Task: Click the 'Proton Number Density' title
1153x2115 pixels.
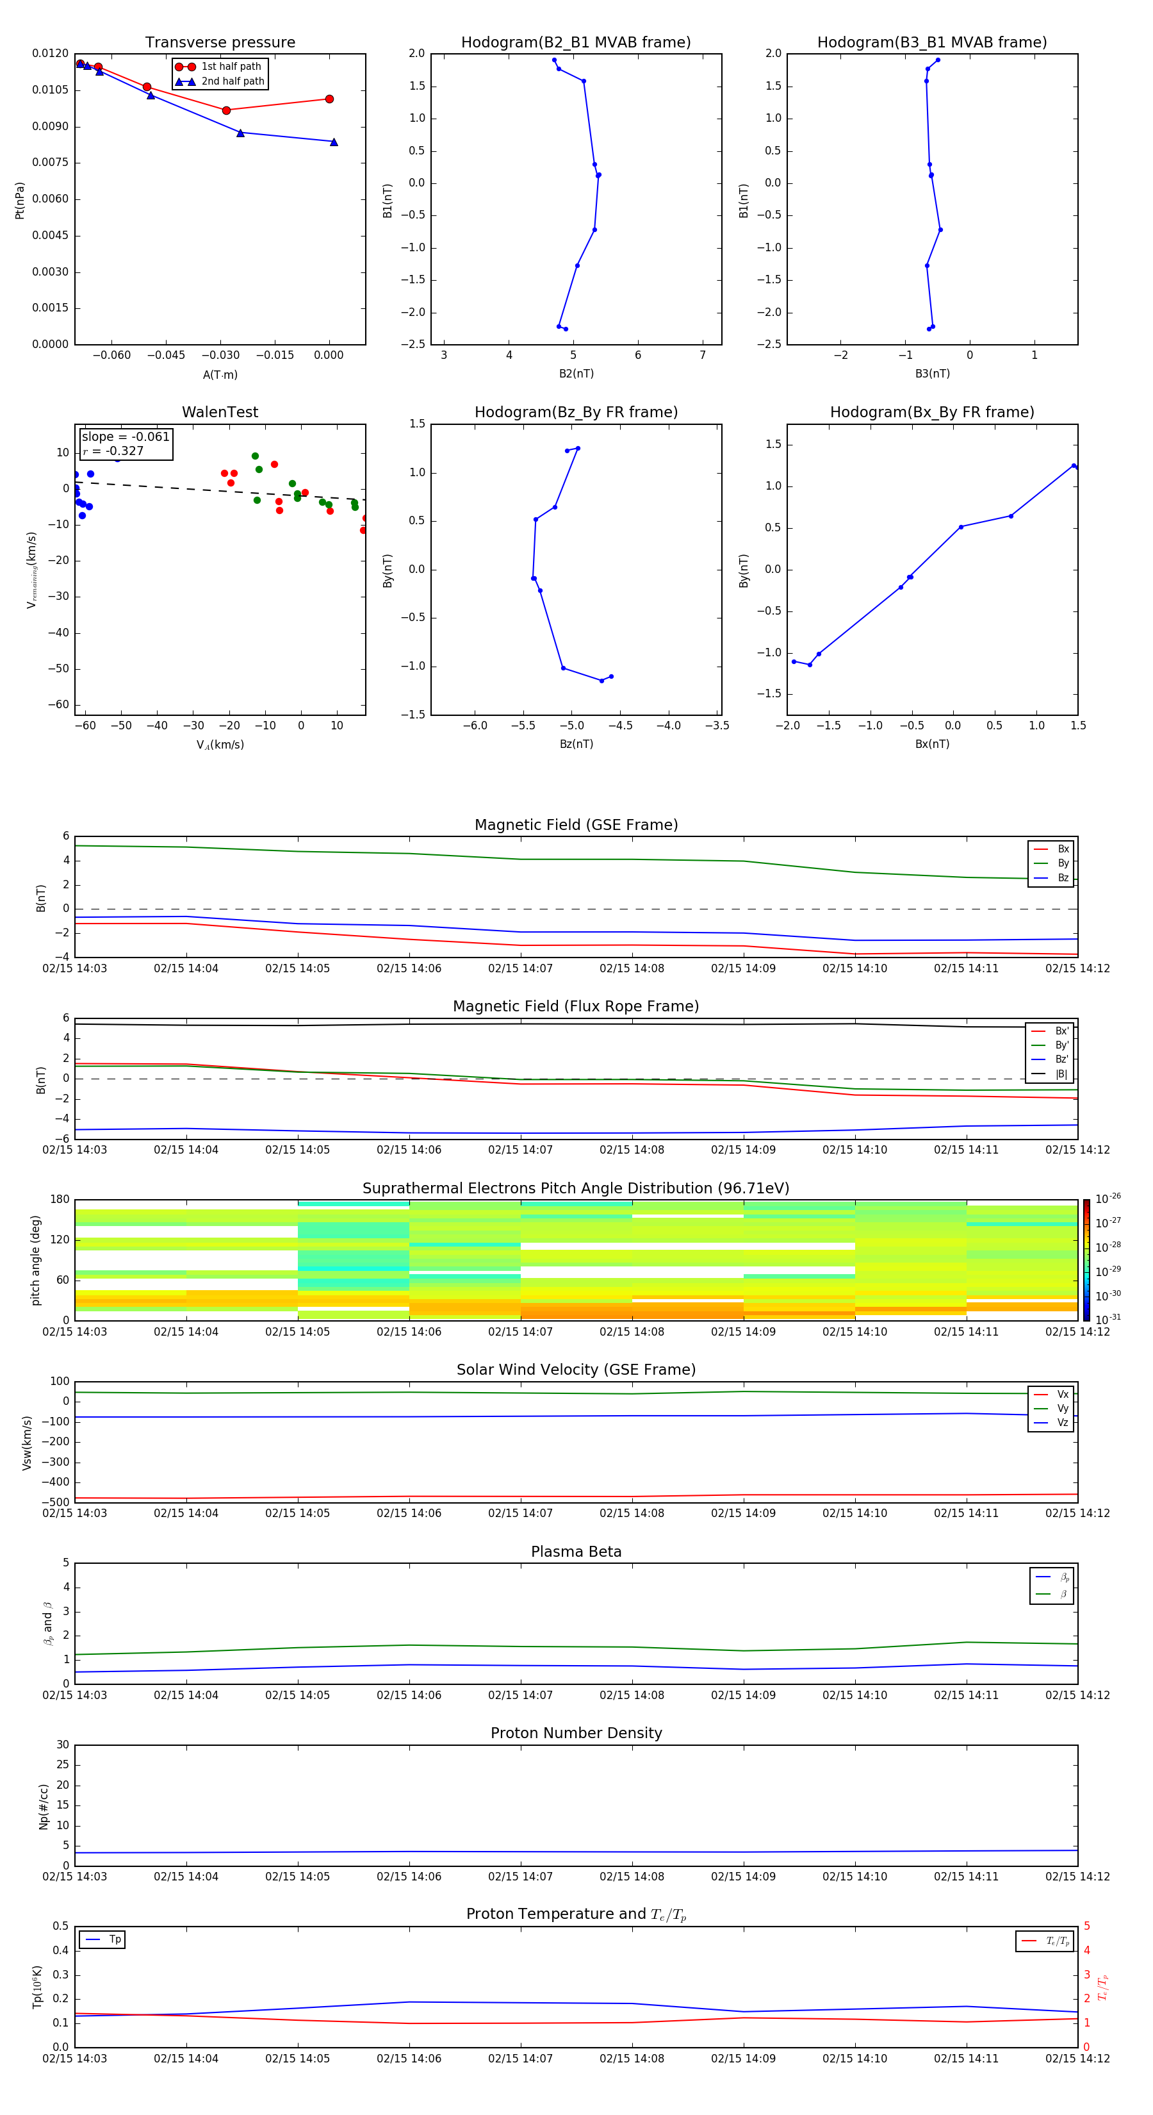Action: (x=576, y=1733)
